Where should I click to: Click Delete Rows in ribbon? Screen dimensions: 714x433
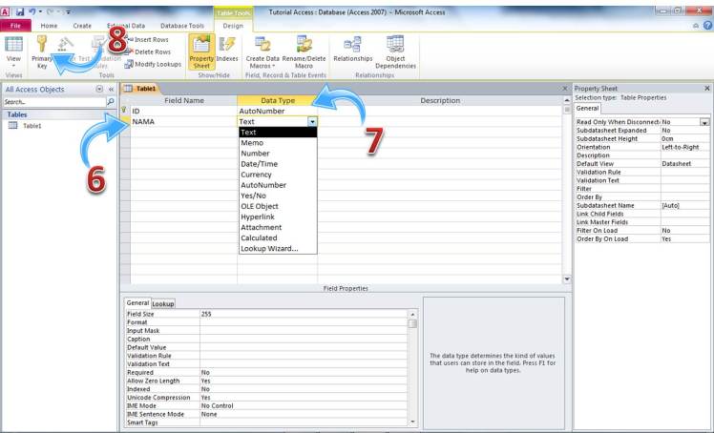152,52
